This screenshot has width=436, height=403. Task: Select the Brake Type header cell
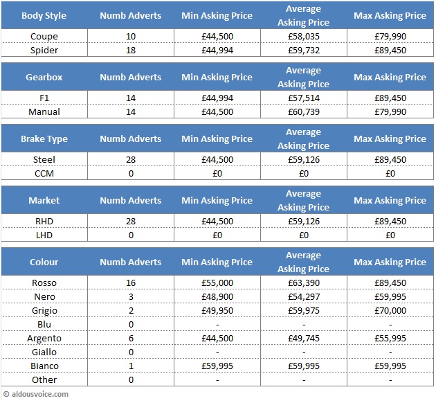point(44,139)
